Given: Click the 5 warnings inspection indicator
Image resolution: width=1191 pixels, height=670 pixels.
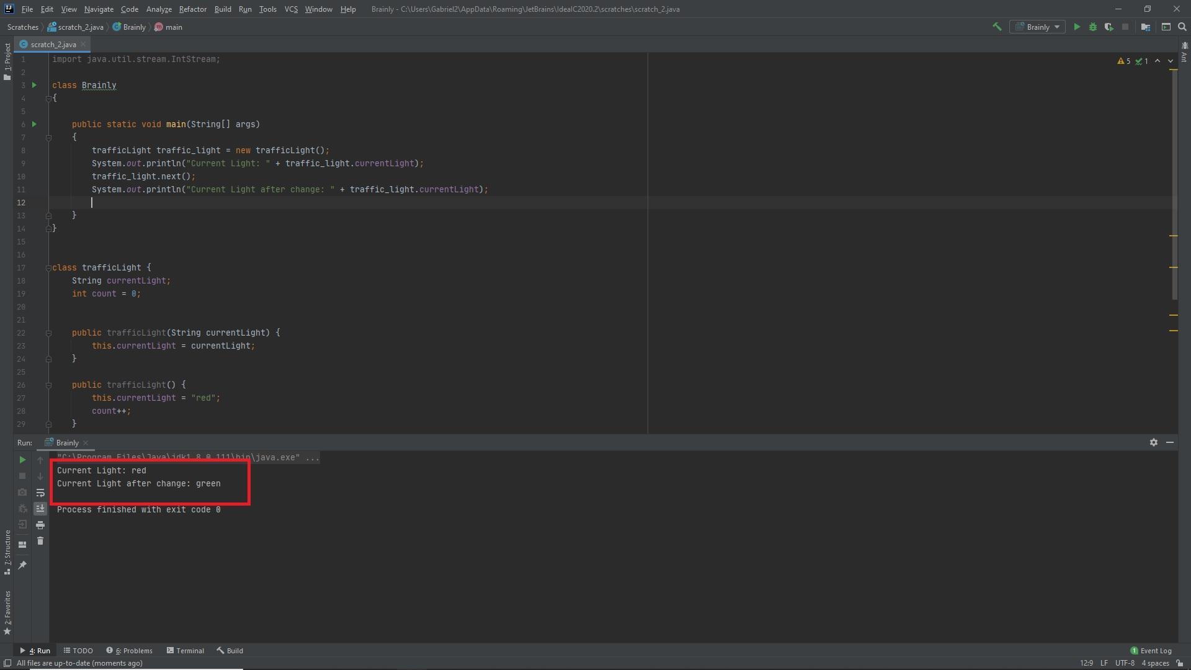Looking at the screenshot, I should (1124, 61).
